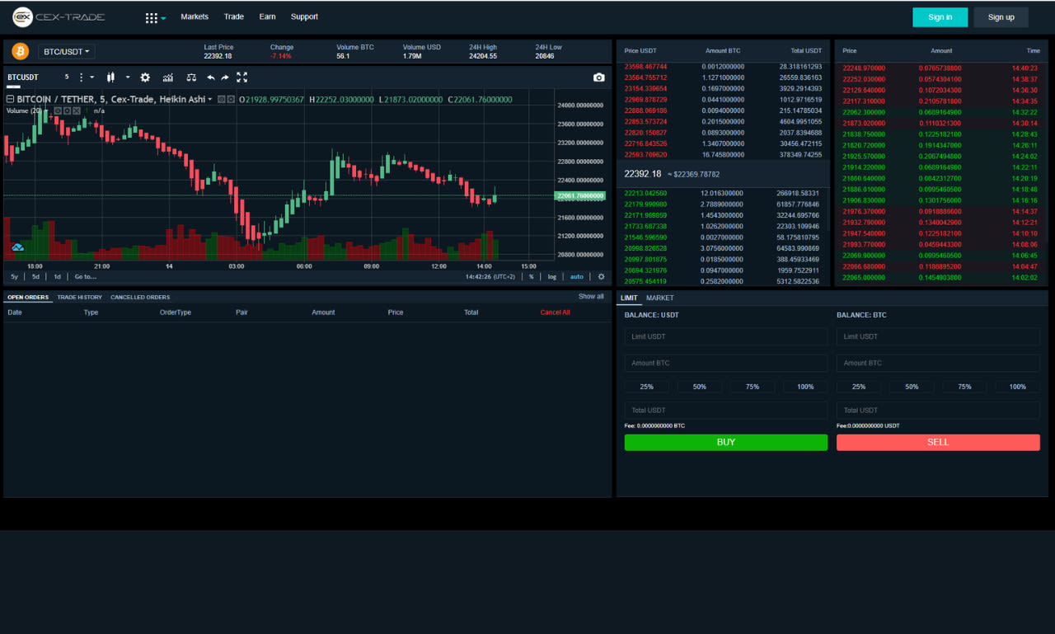
Task: Click the cloud icon on the chart
Action: pos(17,247)
